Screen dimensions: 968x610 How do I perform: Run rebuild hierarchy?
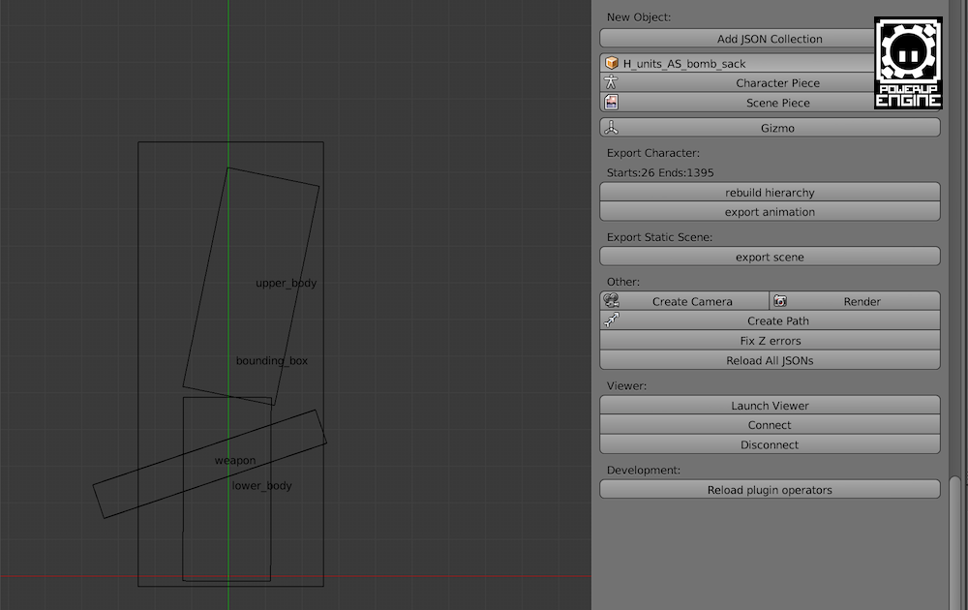coord(770,192)
